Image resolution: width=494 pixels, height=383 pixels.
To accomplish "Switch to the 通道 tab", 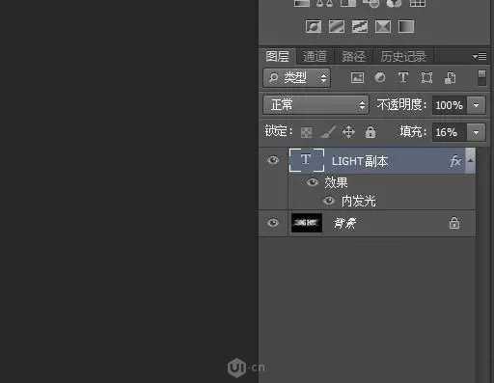I will (315, 57).
